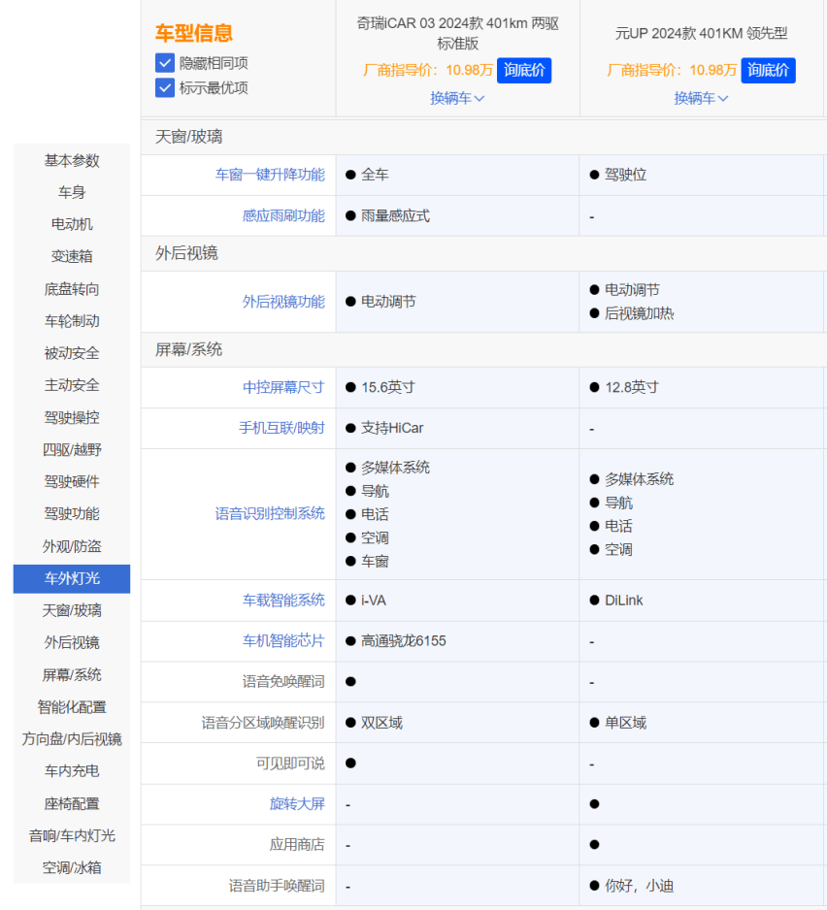
Task: Click 15.6英寸 screen size value
Action: 388,387
